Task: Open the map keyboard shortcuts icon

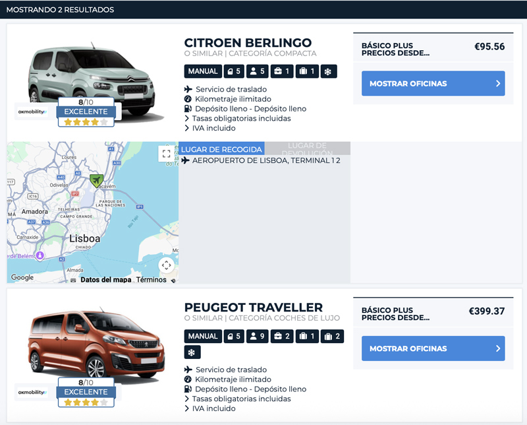Action: click(73, 280)
